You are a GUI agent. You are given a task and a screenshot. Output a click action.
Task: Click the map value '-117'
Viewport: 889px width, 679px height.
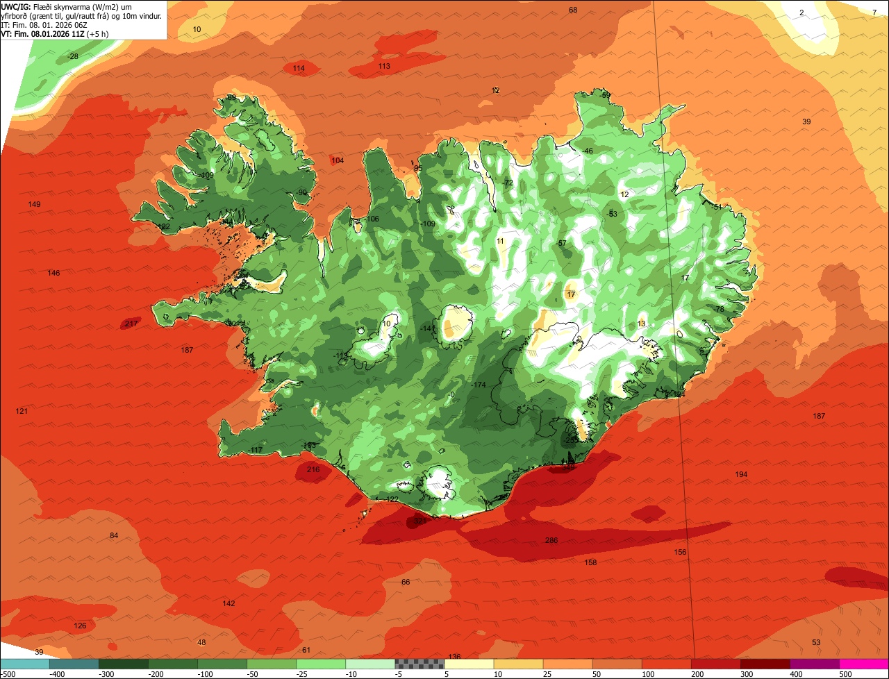coord(255,450)
